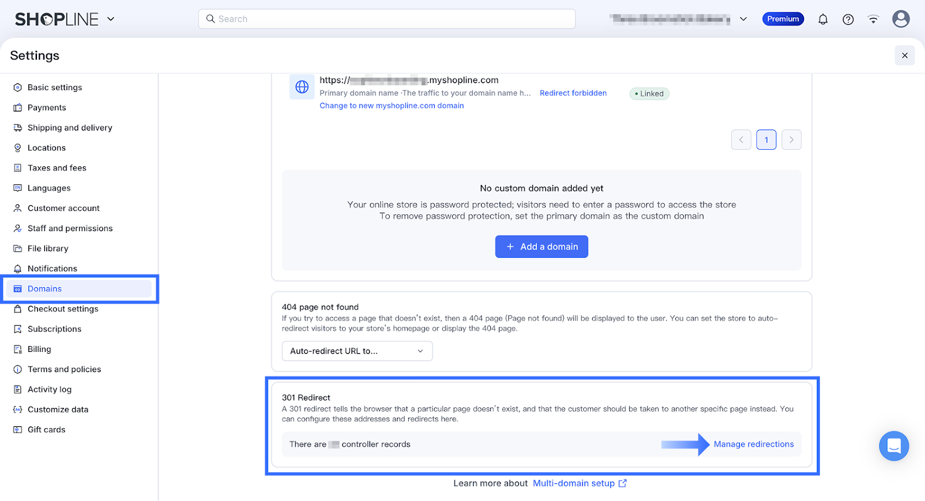Open the user profile avatar
925x501 pixels.
click(x=901, y=19)
